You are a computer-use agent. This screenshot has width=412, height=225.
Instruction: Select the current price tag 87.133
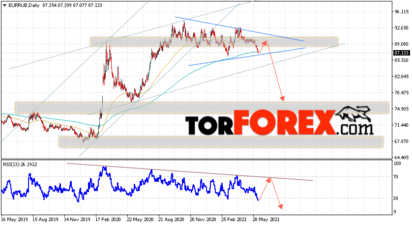tap(401, 53)
